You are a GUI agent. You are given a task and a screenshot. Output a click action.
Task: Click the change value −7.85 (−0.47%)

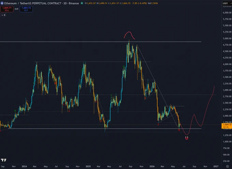coord(139,3)
